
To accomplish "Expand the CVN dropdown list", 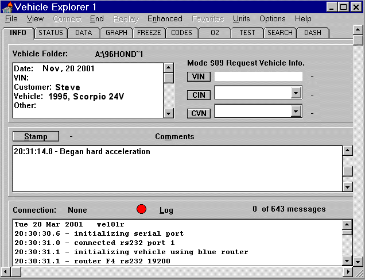I will pos(296,112).
